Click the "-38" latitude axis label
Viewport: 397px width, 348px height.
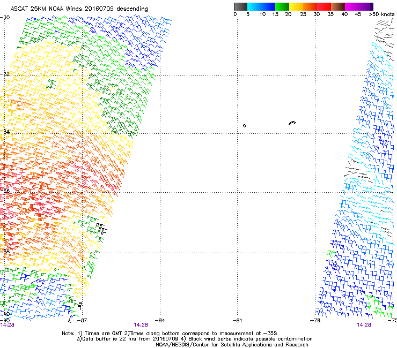coord(5,252)
